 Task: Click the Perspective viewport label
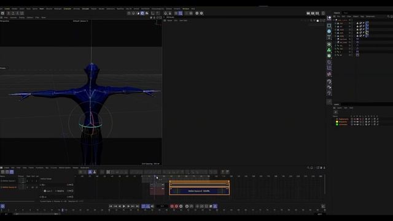(x=5, y=21)
